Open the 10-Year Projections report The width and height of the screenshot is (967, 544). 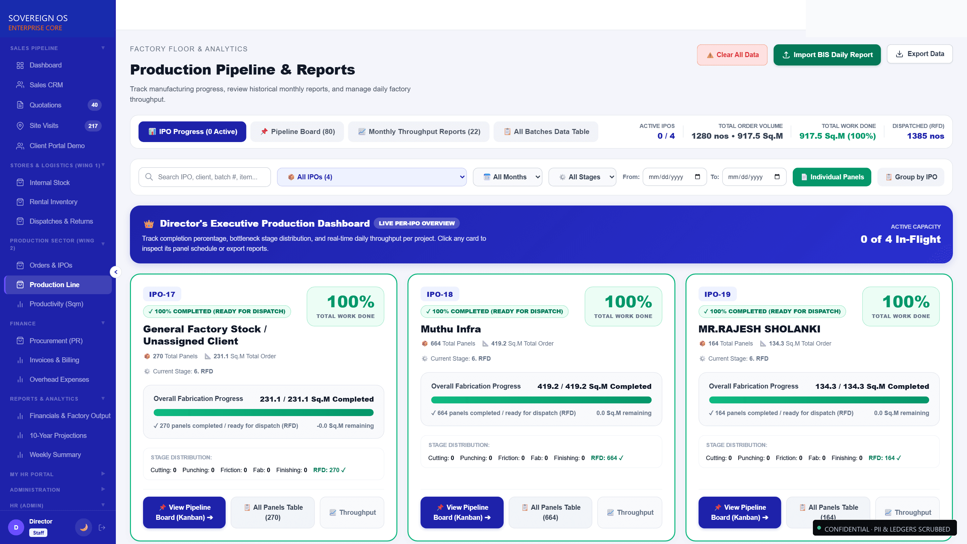tap(58, 436)
